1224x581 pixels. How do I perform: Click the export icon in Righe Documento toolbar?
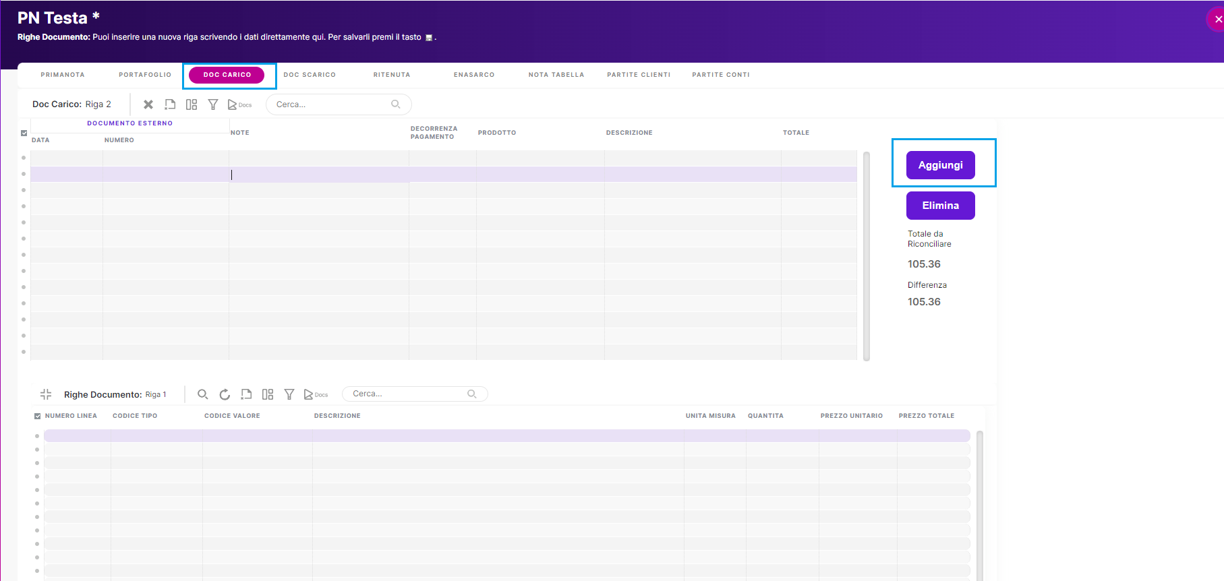tap(246, 394)
